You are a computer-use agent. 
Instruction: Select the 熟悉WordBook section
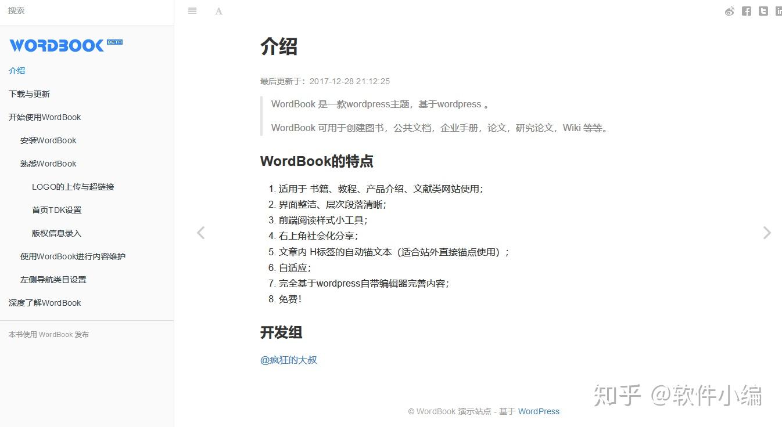coord(48,164)
